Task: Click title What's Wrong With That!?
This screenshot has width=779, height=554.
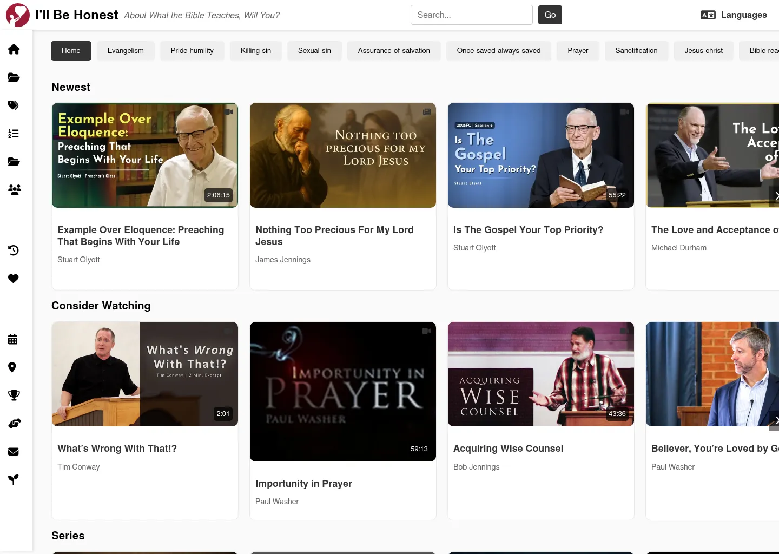Action: coord(117,449)
